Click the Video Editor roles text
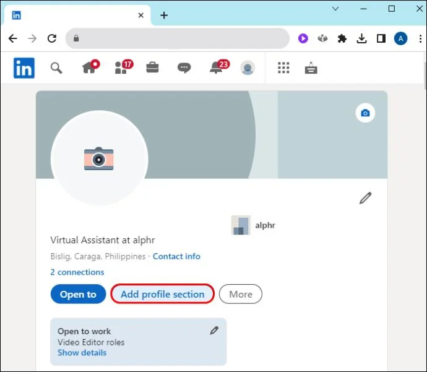The height and width of the screenshot is (372, 427). coord(91,342)
